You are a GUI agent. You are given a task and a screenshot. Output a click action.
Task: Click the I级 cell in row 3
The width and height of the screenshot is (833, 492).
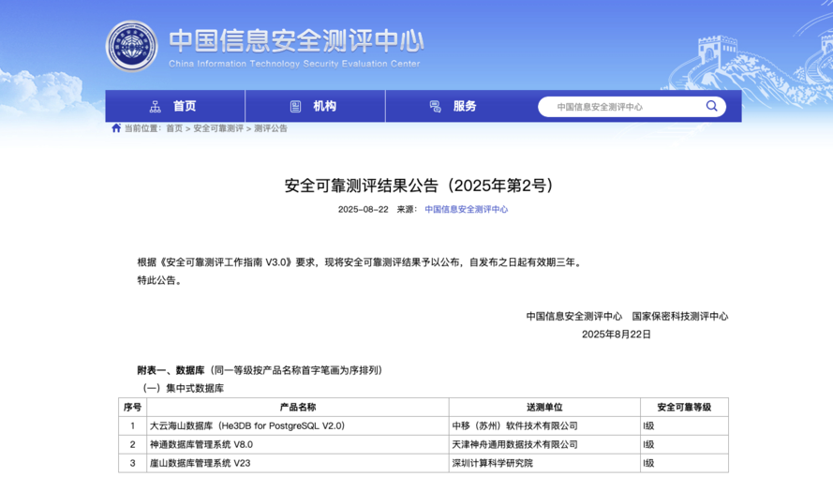(684, 463)
